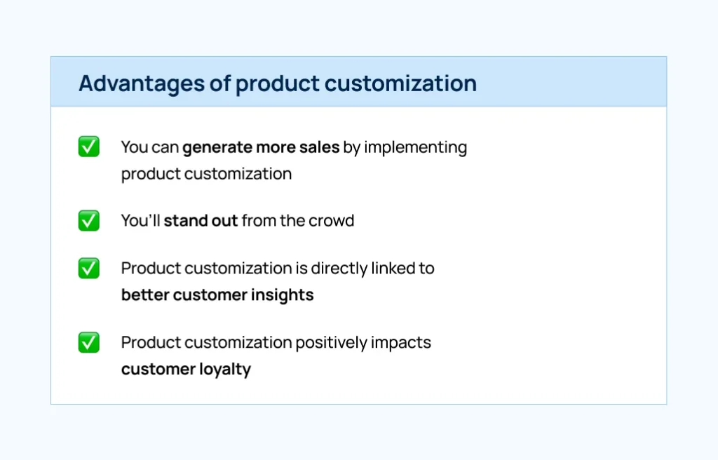The height and width of the screenshot is (460, 718).
Task: Click Product customization positively impacts line
Action: pos(276,343)
